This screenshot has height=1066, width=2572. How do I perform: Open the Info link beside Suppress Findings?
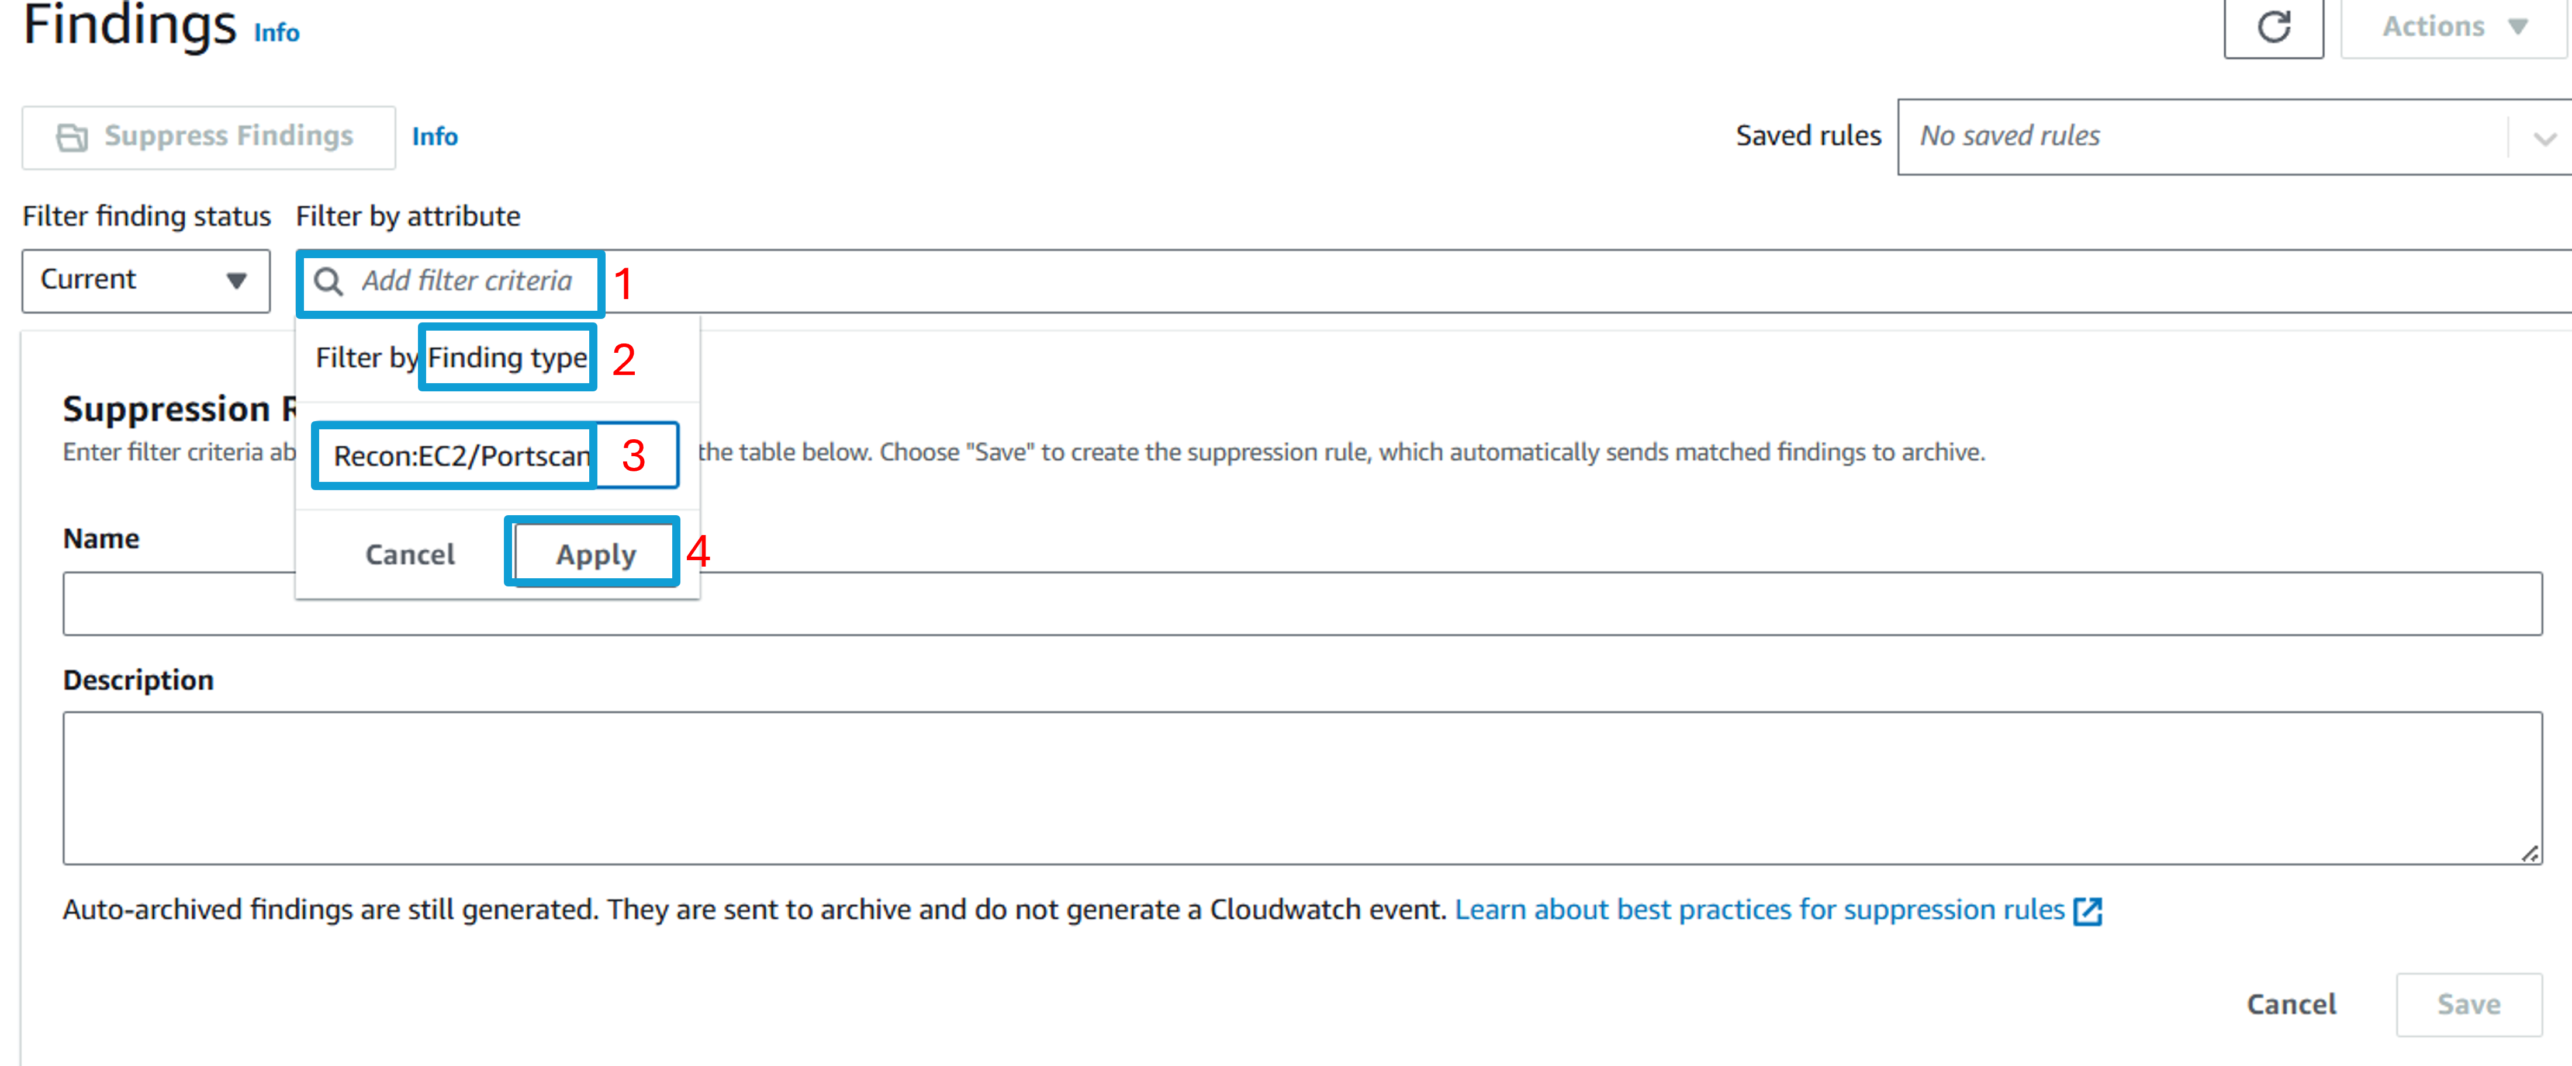point(434,137)
